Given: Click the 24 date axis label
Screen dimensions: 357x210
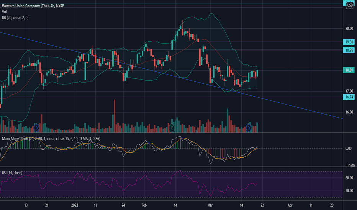Looking at the screenshot, I should point(123,205).
